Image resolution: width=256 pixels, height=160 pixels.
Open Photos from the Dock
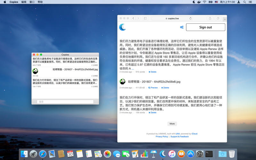click(x=107, y=154)
